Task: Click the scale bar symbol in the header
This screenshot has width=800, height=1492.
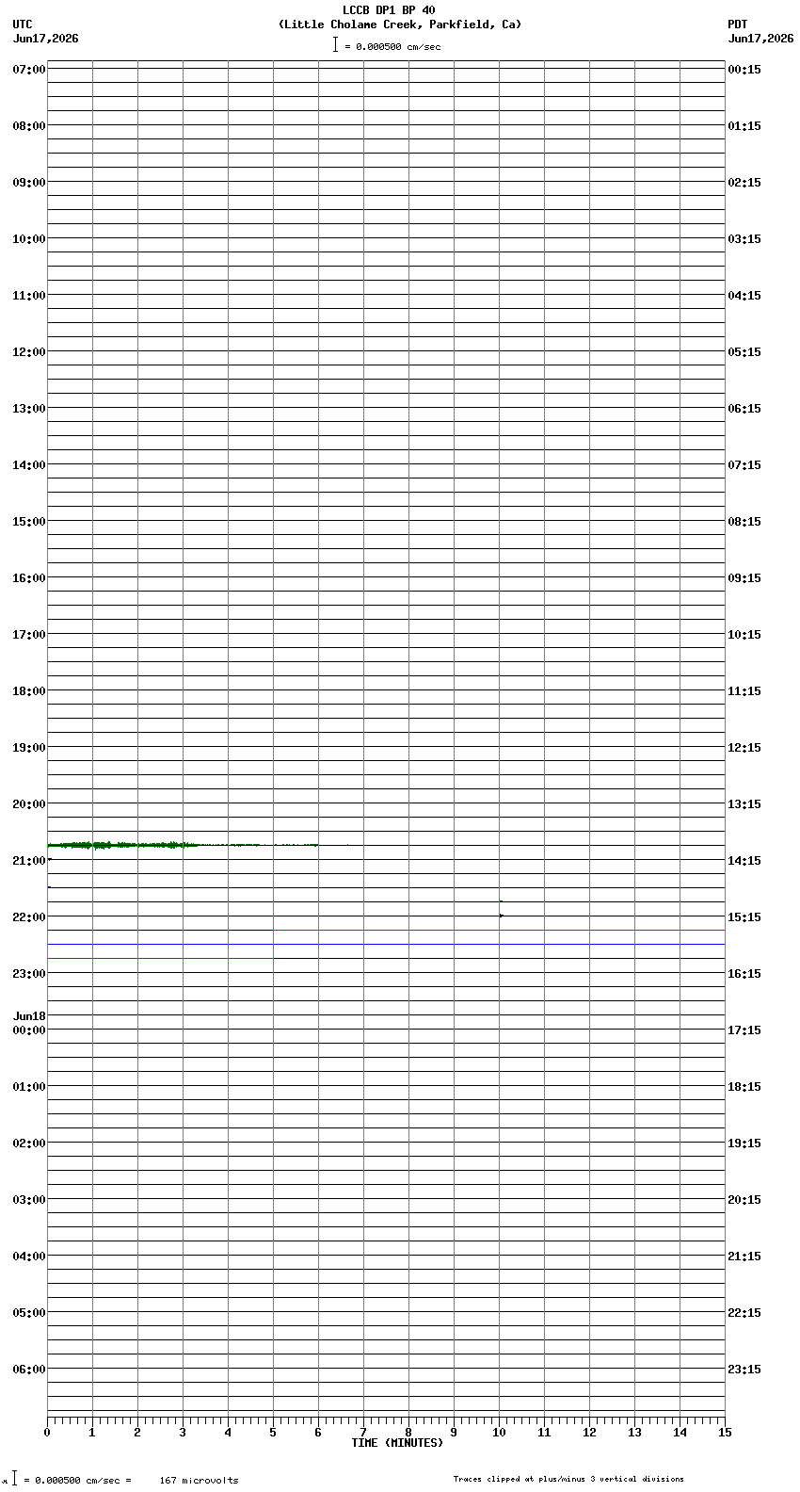Action: coord(335,44)
